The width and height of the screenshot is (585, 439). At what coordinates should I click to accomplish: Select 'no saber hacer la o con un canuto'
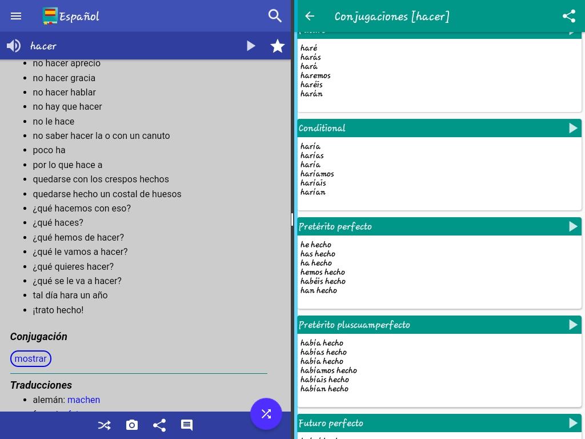tap(101, 135)
